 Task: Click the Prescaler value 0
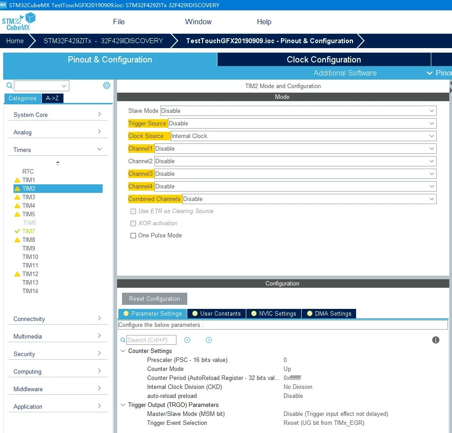coord(285,360)
